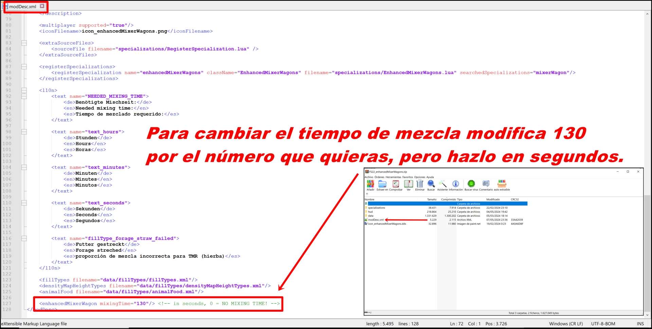Screen dimensions: 652x329
Task: Open the Información icon in WinRAR
Action: tap(456, 184)
